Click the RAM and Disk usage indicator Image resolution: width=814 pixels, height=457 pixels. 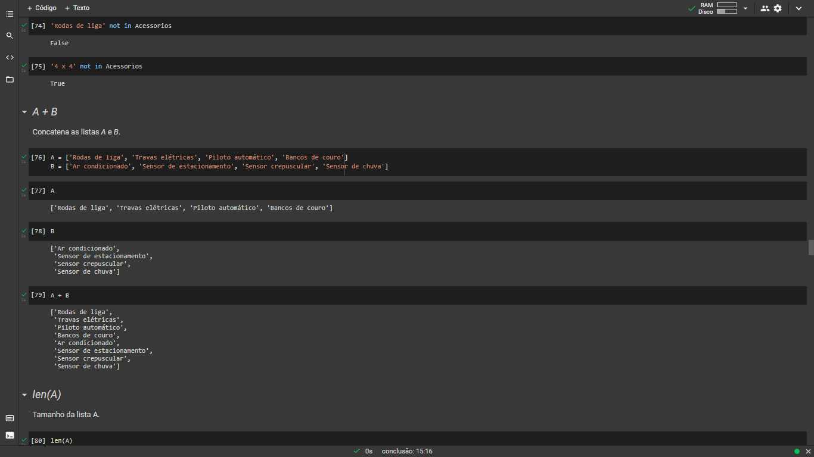coord(718,8)
